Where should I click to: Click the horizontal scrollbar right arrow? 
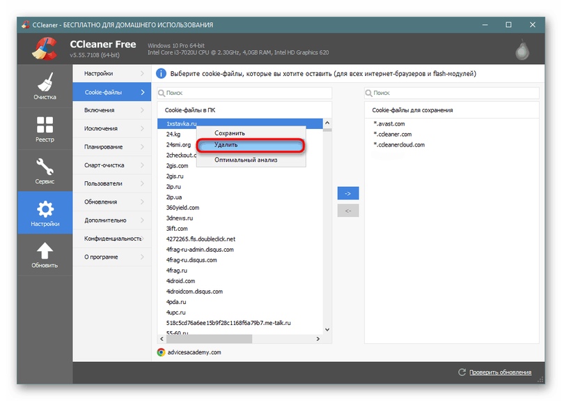[318, 339]
